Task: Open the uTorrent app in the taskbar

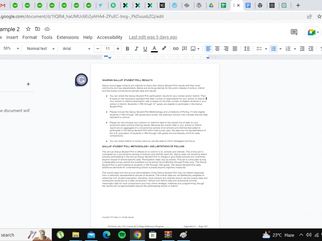Action: tap(60, 235)
